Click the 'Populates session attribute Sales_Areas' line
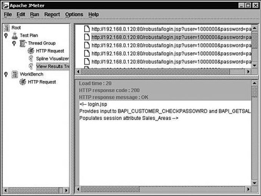The width and height of the screenshot is (261, 196). 129,118
